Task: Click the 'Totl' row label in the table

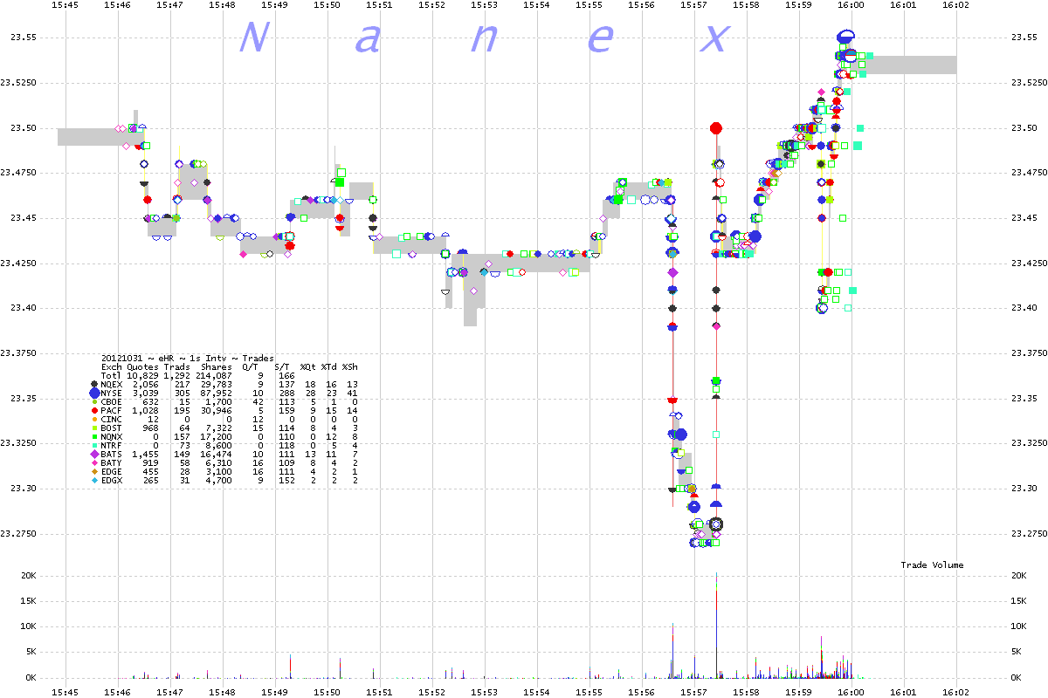Action: point(112,375)
